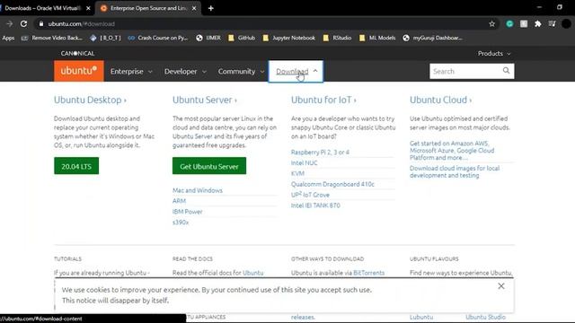Click the 20.04 LTS download button
This screenshot has height=323, width=575.
pos(76,166)
